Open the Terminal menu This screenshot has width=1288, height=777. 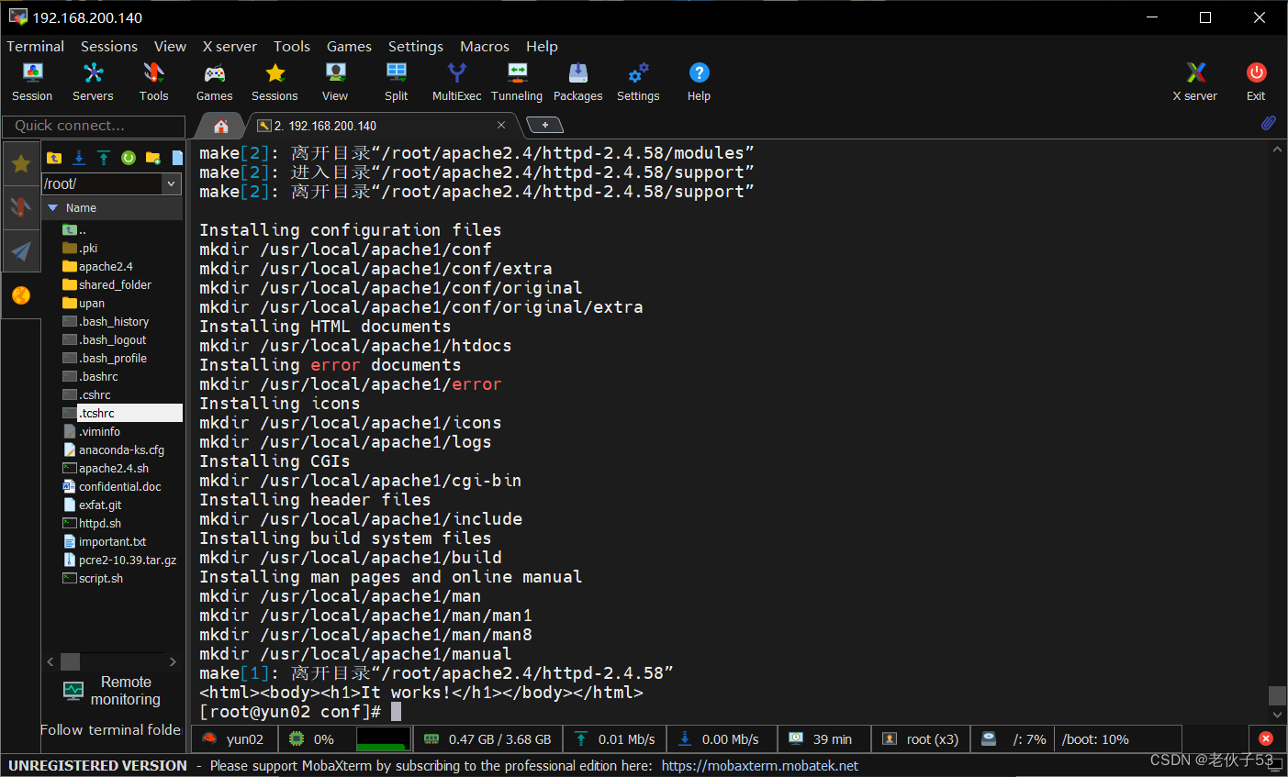(35, 46)
